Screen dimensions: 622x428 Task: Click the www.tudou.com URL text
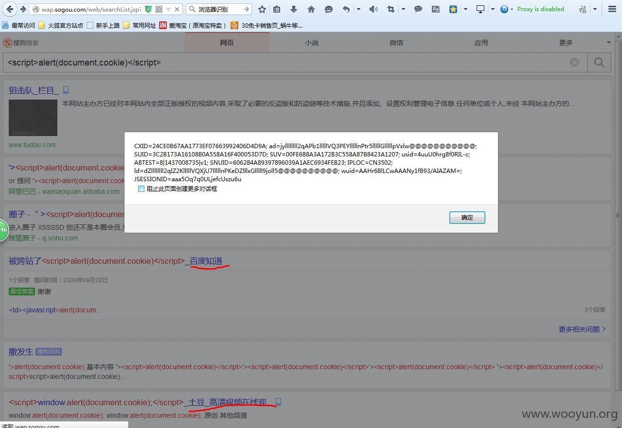(x=32, y=145)
